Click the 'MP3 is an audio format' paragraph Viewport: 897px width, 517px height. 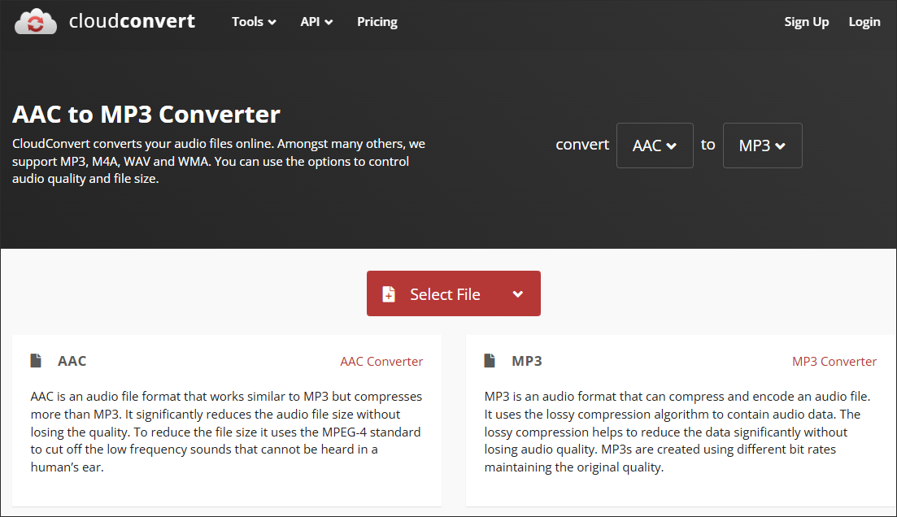[677, 432]
